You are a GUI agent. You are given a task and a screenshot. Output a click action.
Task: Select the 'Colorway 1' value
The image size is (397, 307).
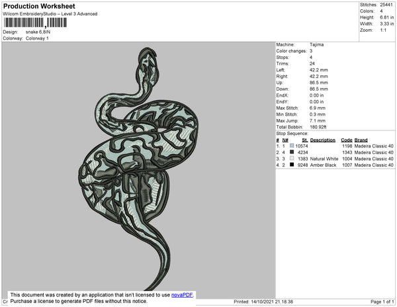click(37, 38)
